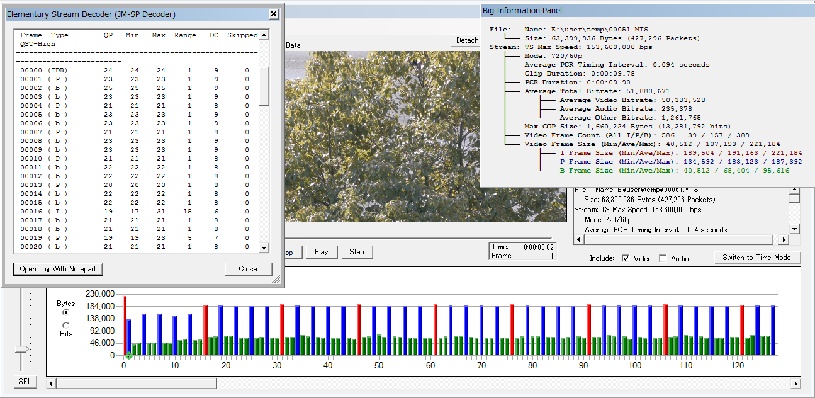815x398 pixels.
Task: Click the decoder dialog resize grip
Action: coord(276,279)
